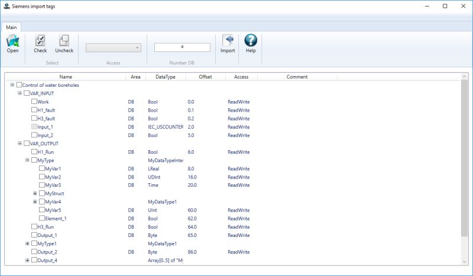The width and height of the screenshot is (473, 276).
Task: Click ReadWrite access of Work row
Action: pyautogui.click(x=239, y=102)
